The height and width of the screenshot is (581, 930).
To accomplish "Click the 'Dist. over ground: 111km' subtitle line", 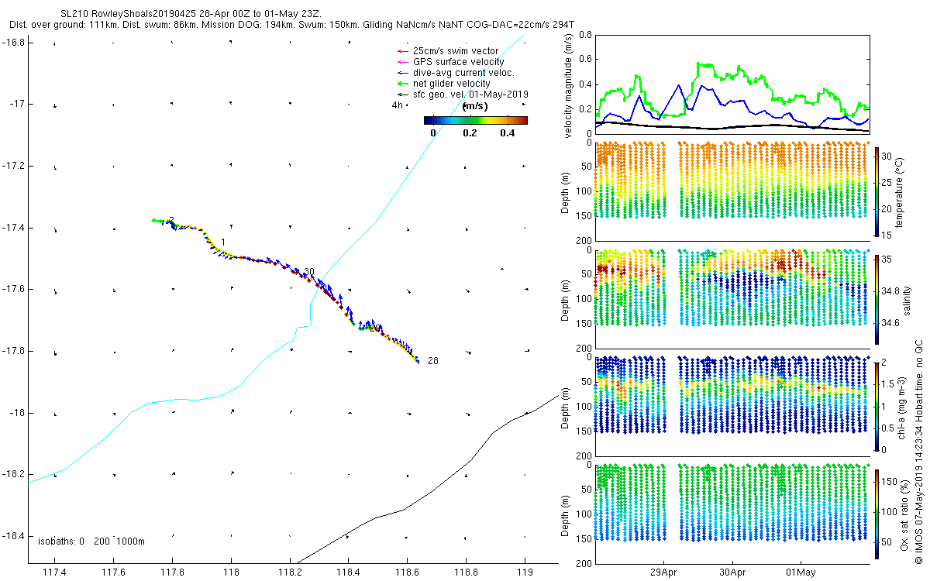I will tap(292, 25).
